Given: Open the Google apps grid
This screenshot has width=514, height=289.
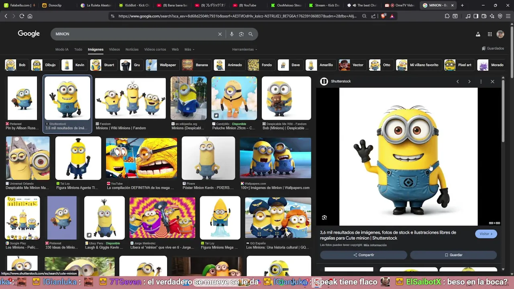Looking at the screenshot, I should click(490, 34).
